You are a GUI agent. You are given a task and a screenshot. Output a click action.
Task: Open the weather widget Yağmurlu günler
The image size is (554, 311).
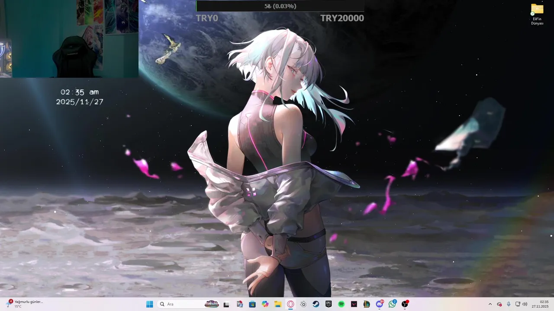click(x=25, y=304)
